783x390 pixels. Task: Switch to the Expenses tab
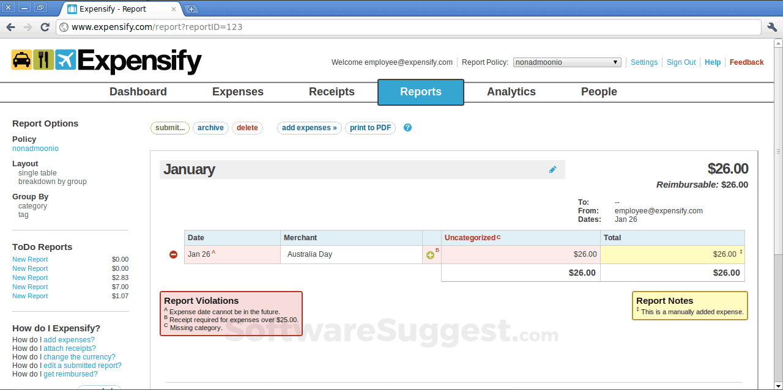pyautogui.click(x=238, y=92)
